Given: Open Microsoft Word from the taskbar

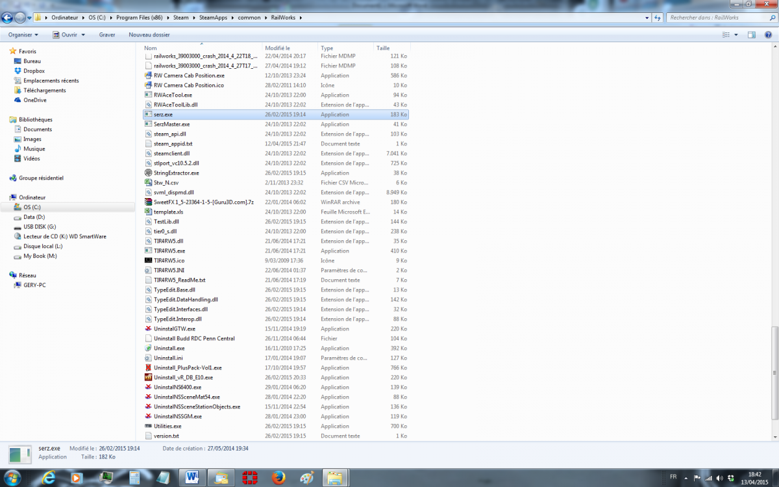Looking at the screenshot, I should click(193, 477).
